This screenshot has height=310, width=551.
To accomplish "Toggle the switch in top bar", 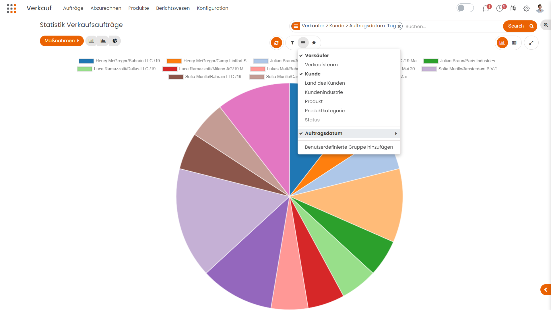I will click(x=465, y=8).
